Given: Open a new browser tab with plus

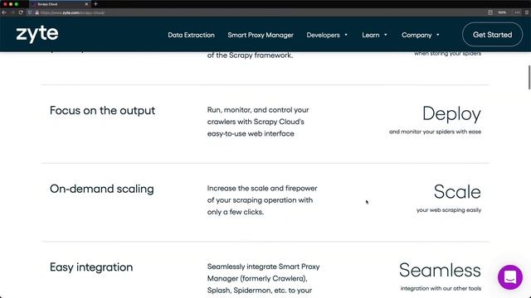Looking at the screenshot, I should [x=95, y=4].
